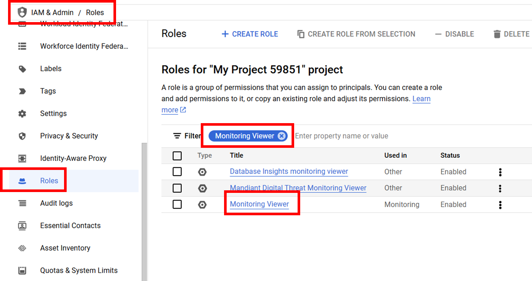The width and height of the screenshot is (532, 281).
Task: Go to Essential Contacts in sidebar
Action: (x=70, y=226)
